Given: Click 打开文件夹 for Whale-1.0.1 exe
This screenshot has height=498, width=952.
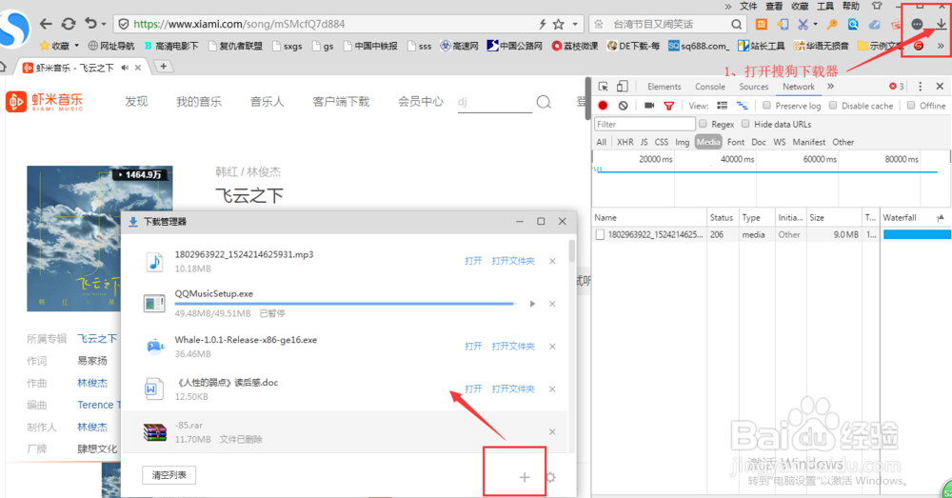Looking at the screenshot, I should (x=513, y=347).
